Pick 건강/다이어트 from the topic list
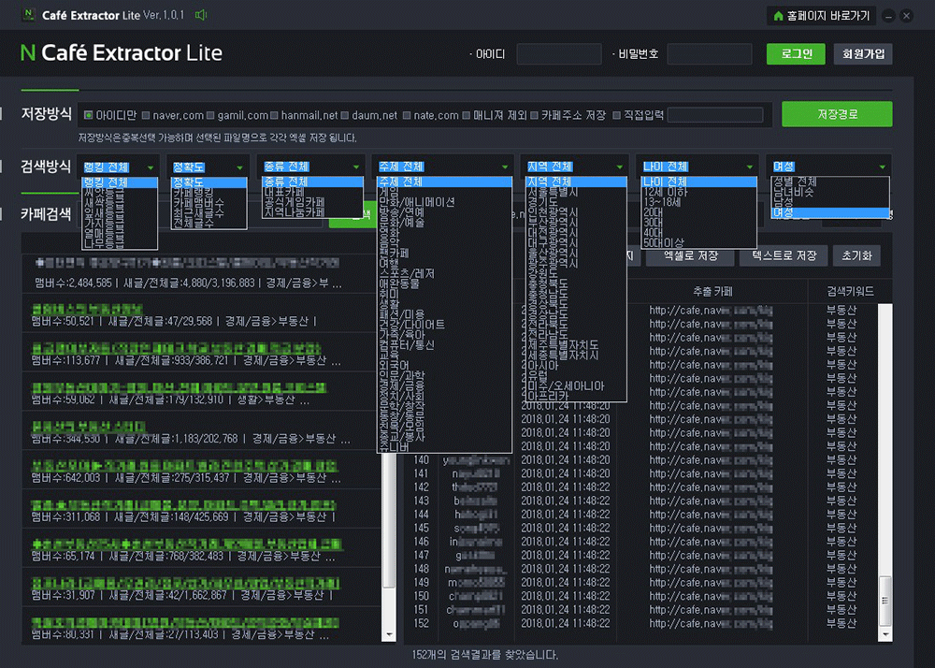 pos(444,325)
